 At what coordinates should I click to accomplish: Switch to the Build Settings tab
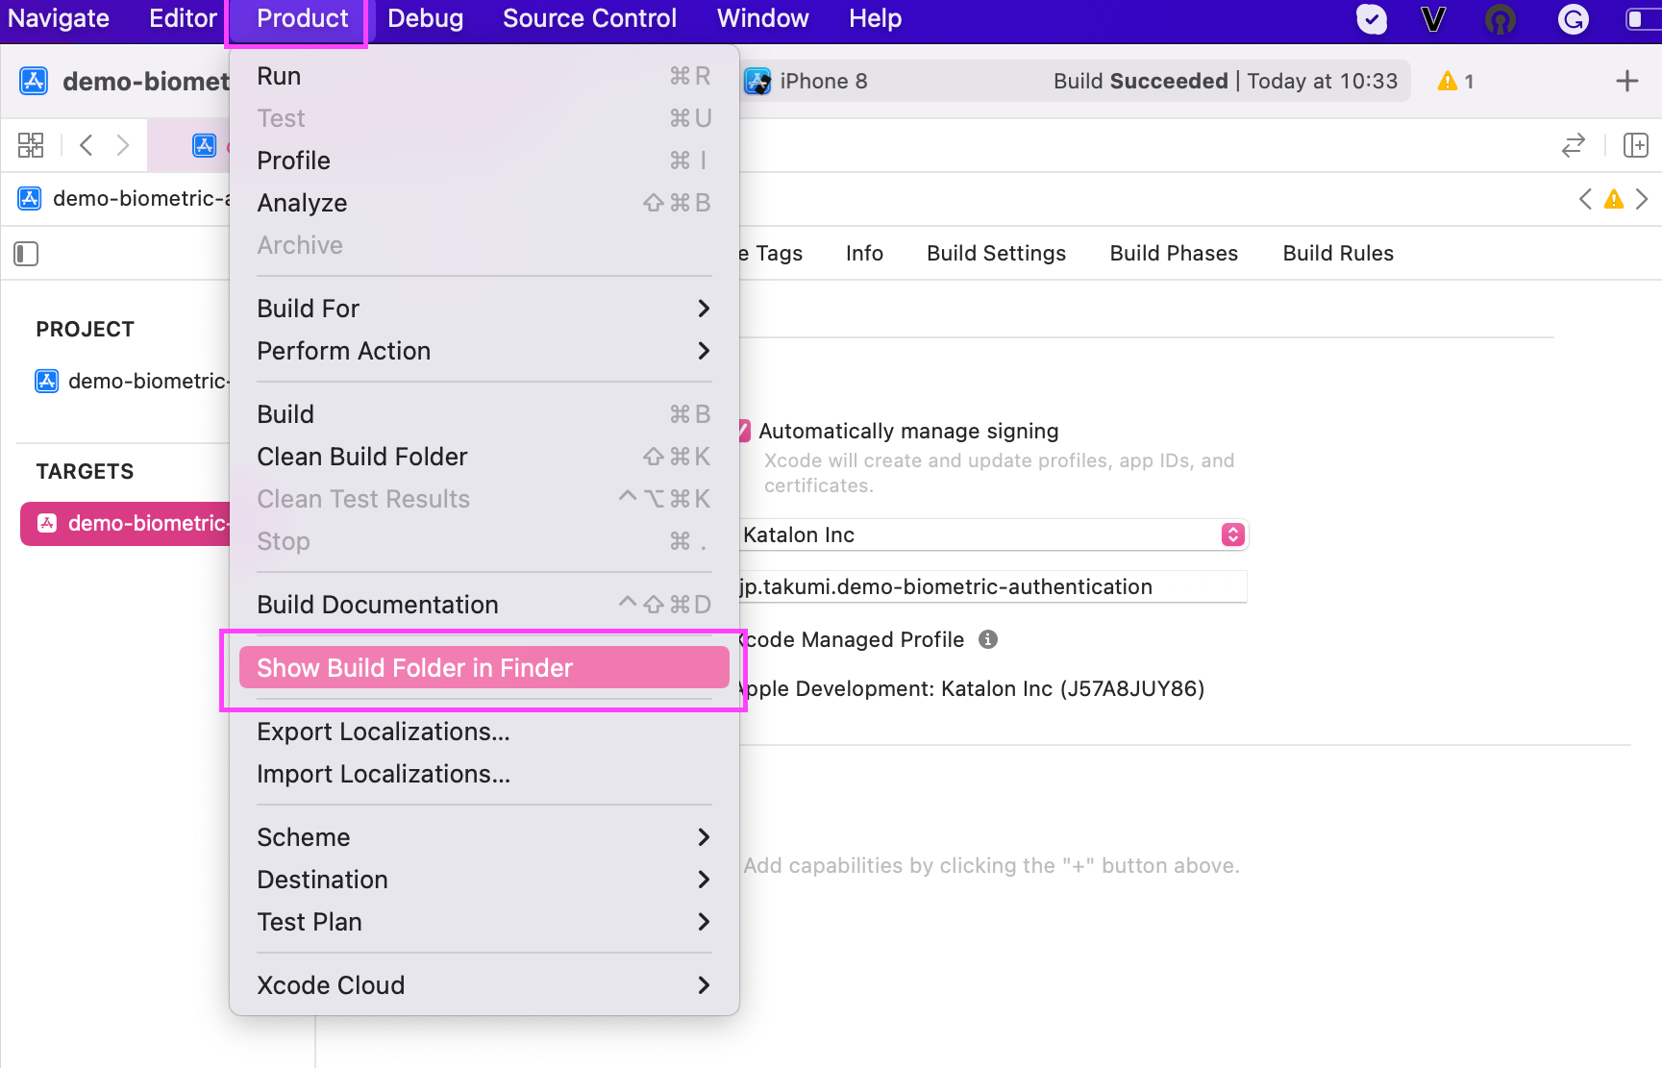tap(996, 253)
